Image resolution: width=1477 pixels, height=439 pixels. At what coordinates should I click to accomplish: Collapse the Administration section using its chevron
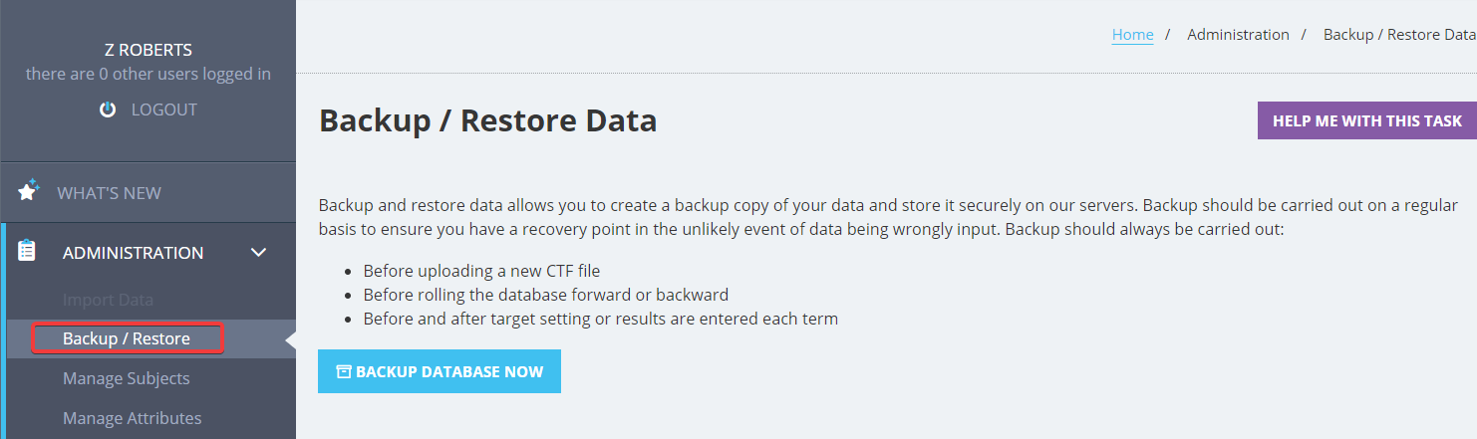pyautogui.click(x=258, y=253)
